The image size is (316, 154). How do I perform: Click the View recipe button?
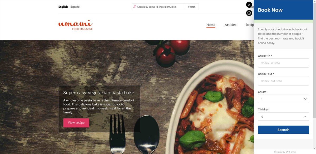click(x=76, y=123)
